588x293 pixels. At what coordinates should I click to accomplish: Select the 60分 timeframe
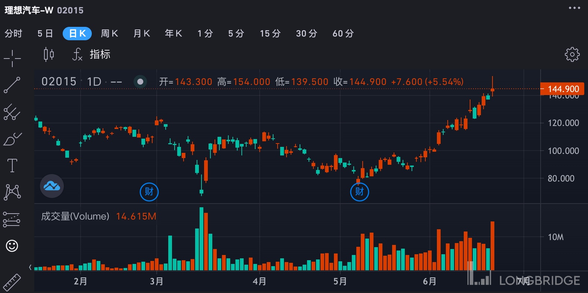pos(343,34)
